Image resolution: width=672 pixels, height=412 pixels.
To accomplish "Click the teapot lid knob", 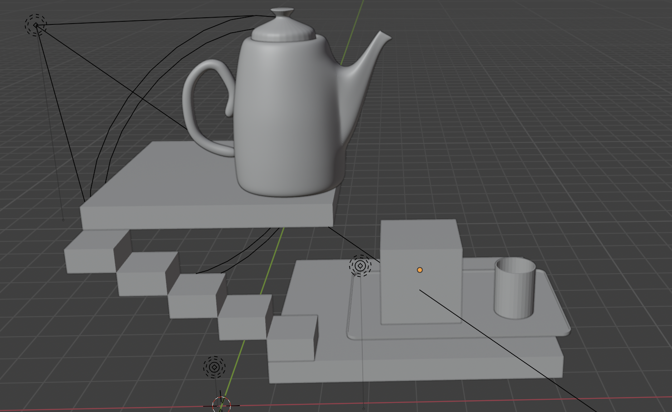I will pos(282,12).
